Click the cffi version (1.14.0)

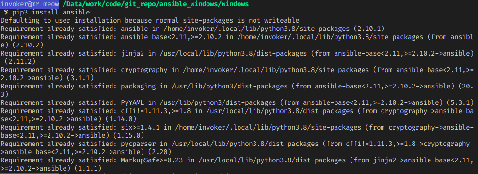click(x=121, y=119)
